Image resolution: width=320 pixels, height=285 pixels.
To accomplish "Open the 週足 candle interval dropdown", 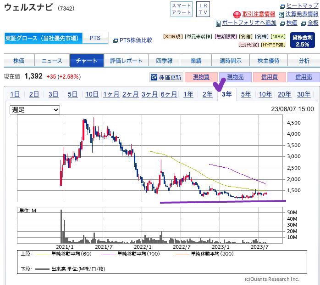I will (35, 110).
